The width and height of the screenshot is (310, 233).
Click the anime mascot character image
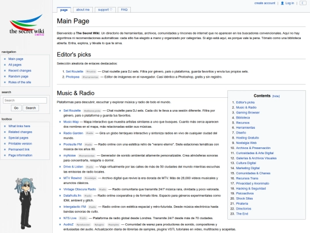click(x=25, y=203)
